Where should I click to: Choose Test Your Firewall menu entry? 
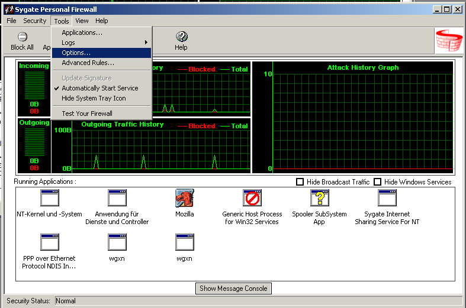coord(101,114)
